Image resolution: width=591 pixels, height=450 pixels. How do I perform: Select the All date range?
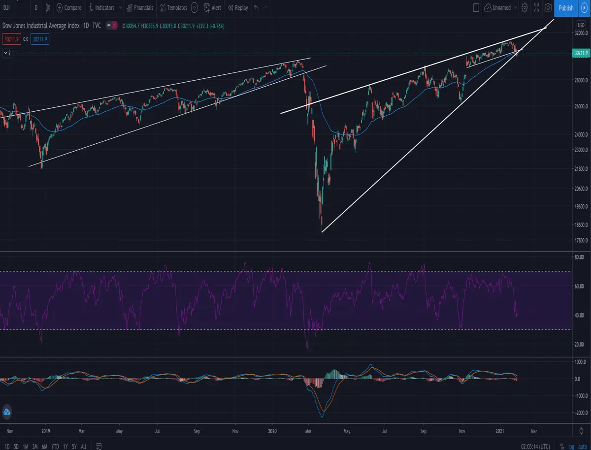point(83,447)
